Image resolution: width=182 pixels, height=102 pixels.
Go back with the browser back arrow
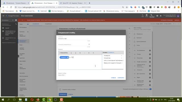pos(3,7)
